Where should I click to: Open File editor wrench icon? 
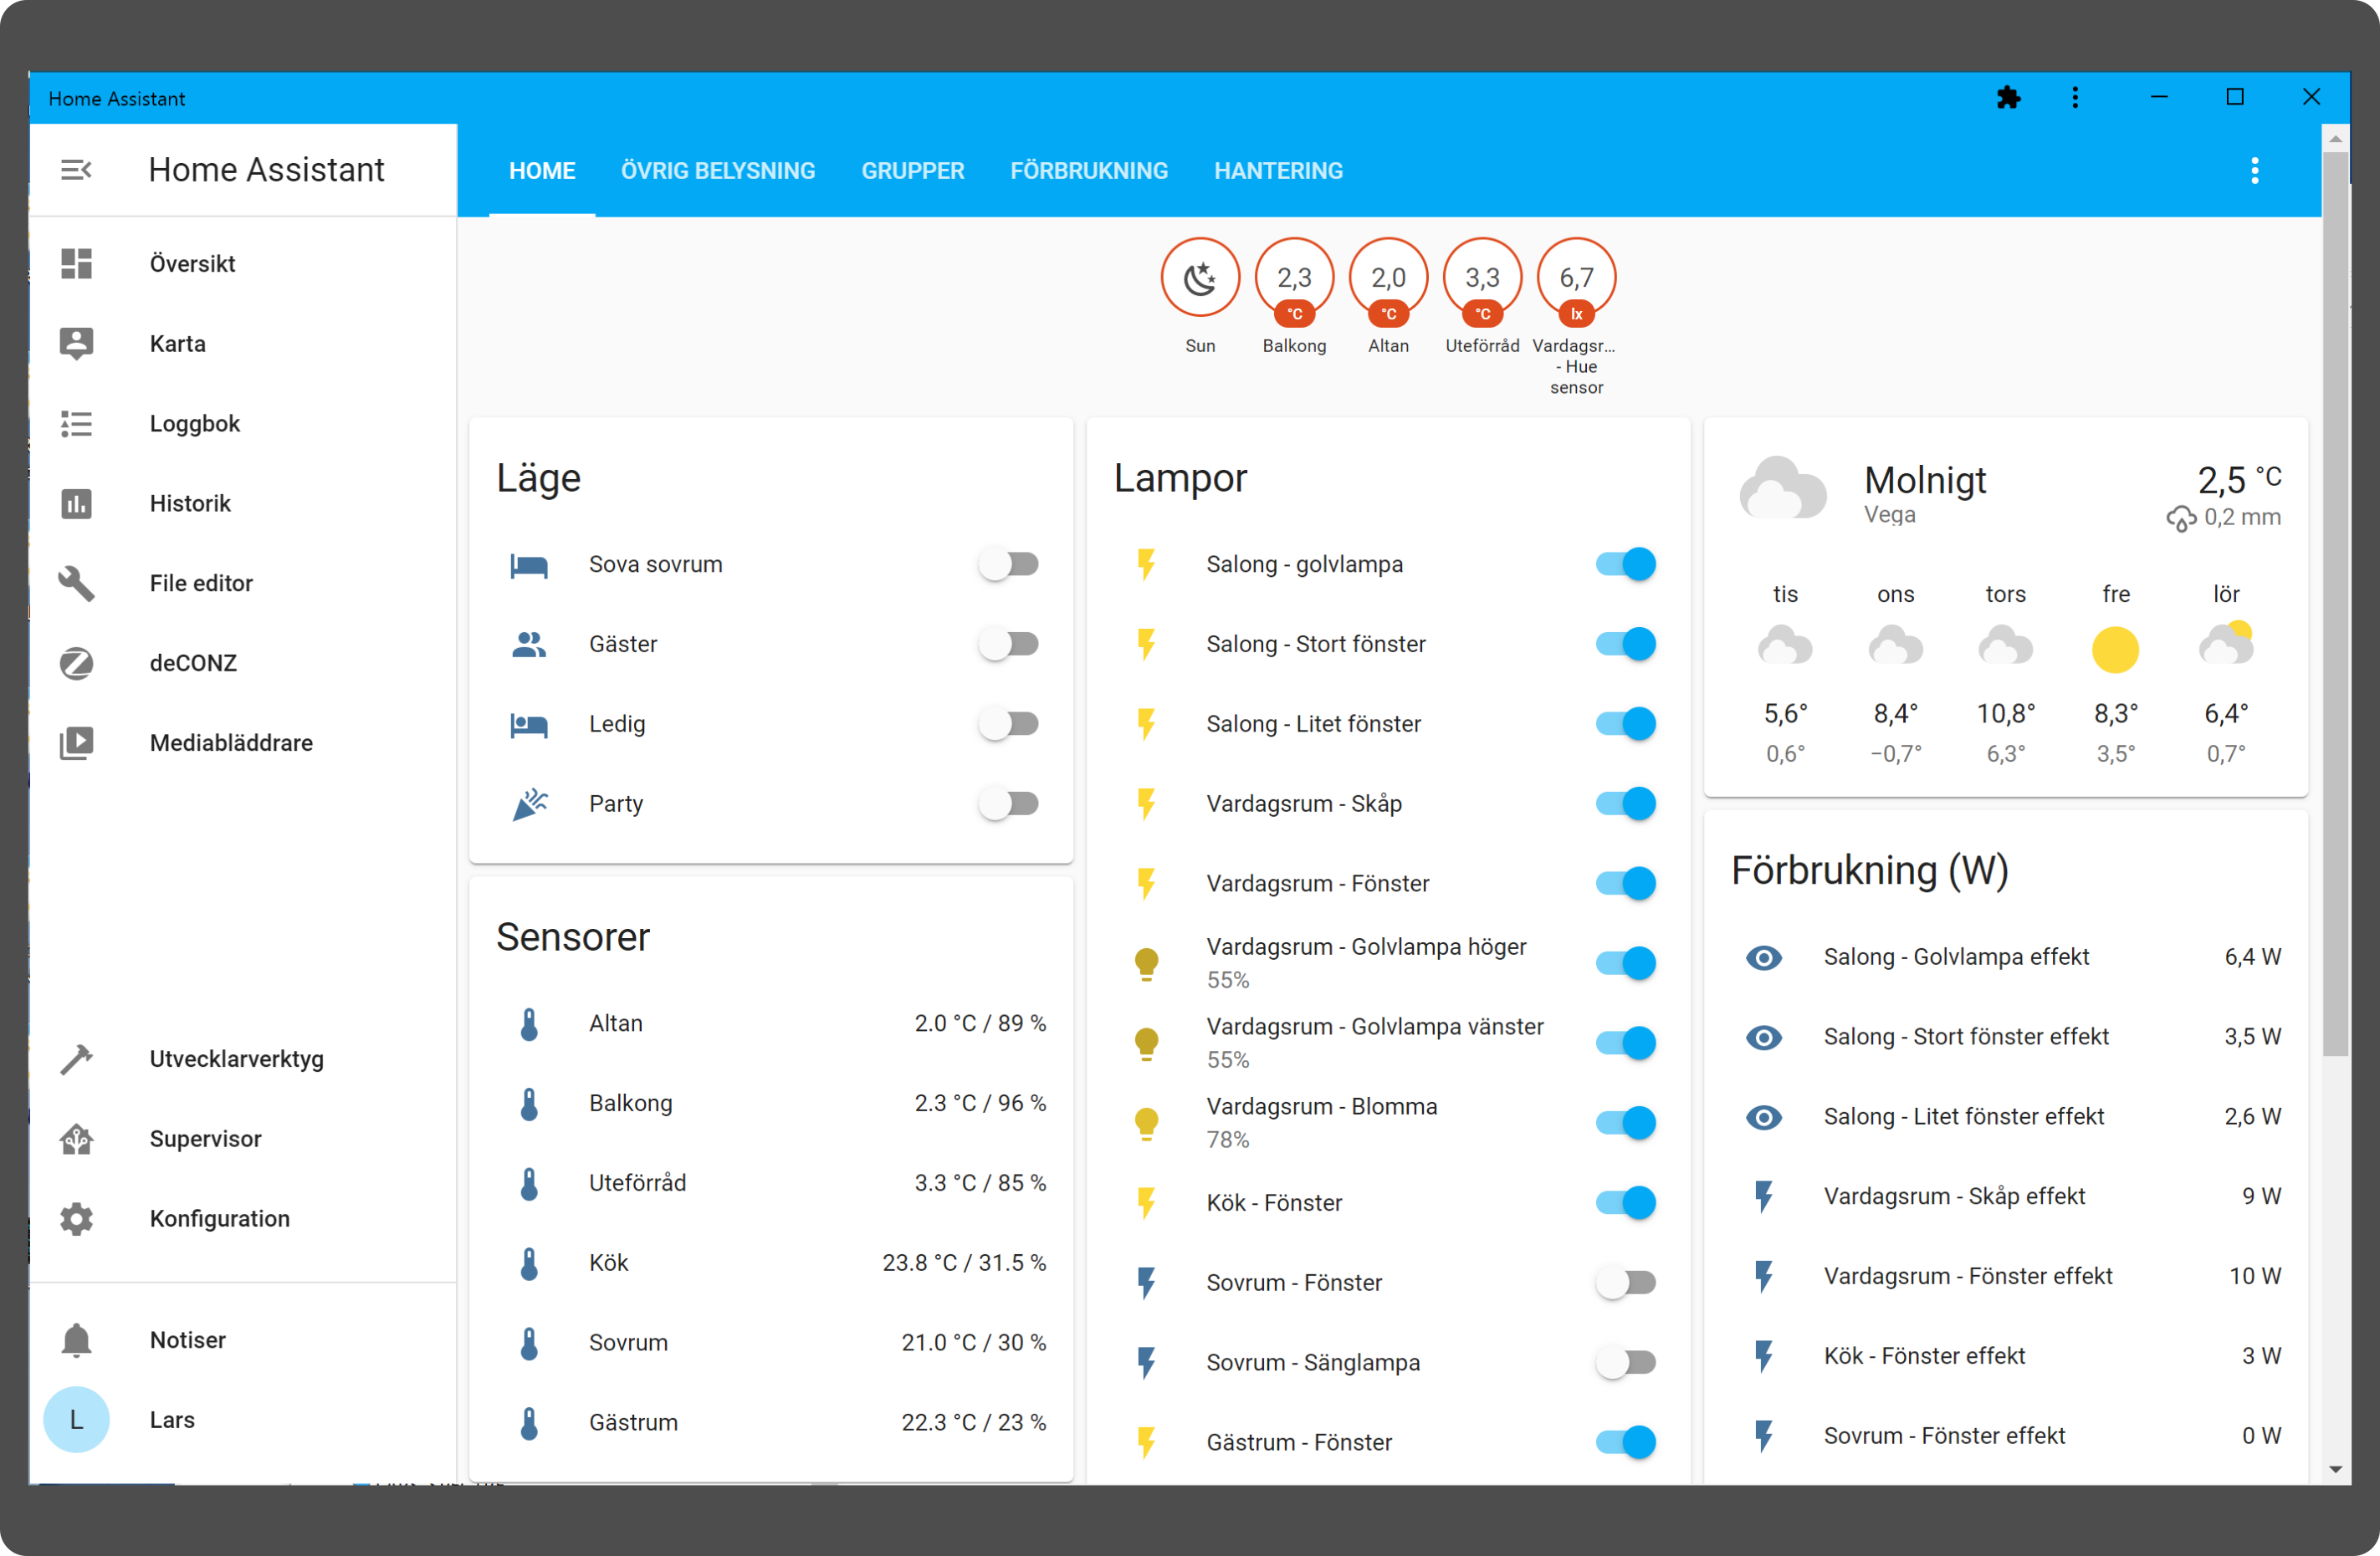coord(76,584)
